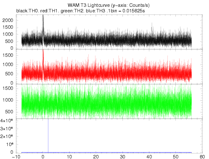This screenshot has height=159, width=209.
Task: Click the 50 label on the time axis
Action: coord(176,157)
